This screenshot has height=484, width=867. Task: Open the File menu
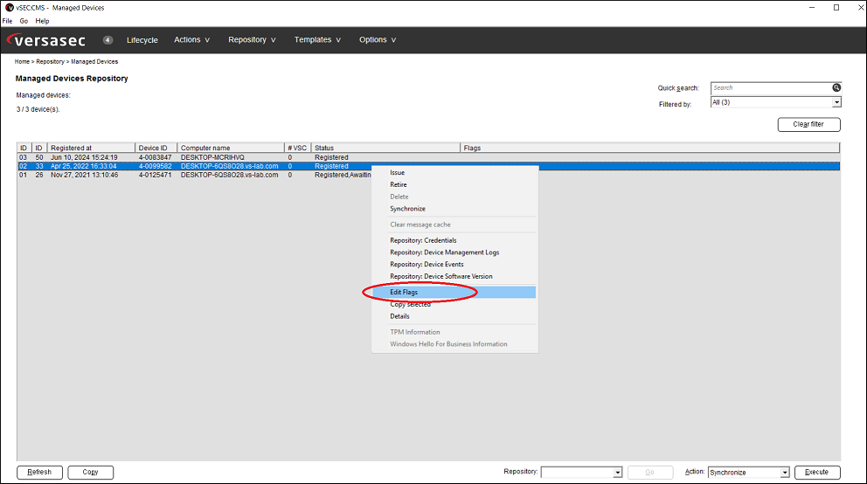click(7, 21)
